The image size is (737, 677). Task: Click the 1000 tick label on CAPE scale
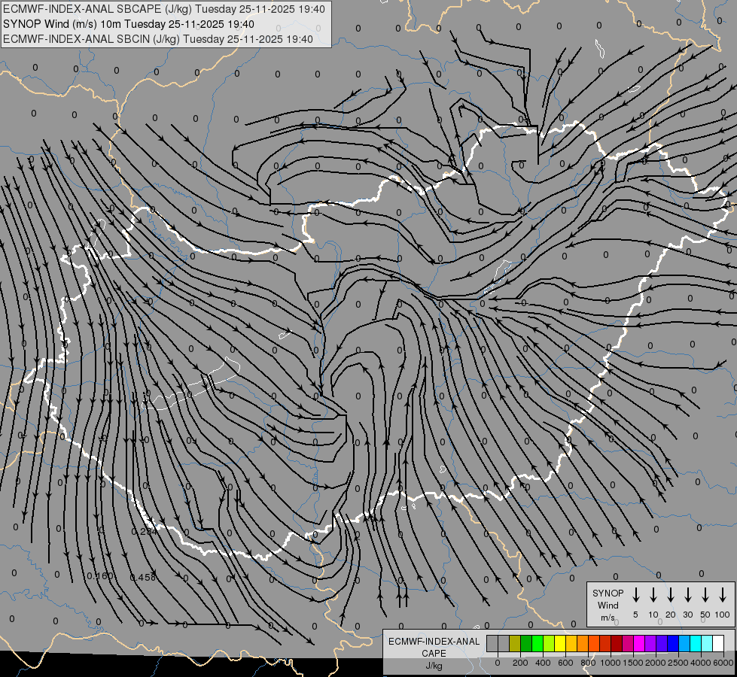611,663
